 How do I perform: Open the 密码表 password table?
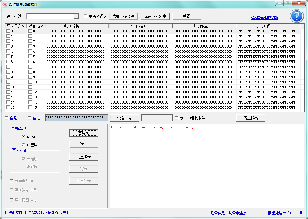(x=84, y=133)
